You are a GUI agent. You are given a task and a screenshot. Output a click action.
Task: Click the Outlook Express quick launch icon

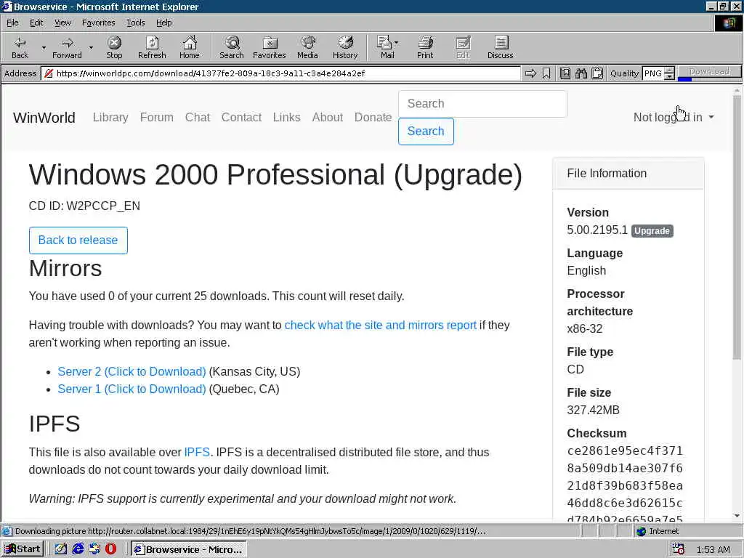point(94,549)
